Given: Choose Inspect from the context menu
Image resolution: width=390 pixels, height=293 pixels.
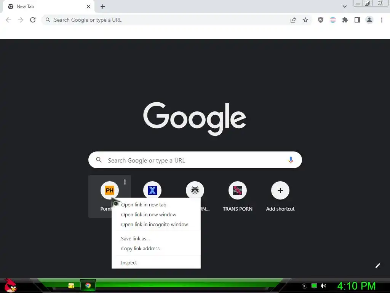Looking at the screenshot, I should pyautogui.click(x=156, y=262).
